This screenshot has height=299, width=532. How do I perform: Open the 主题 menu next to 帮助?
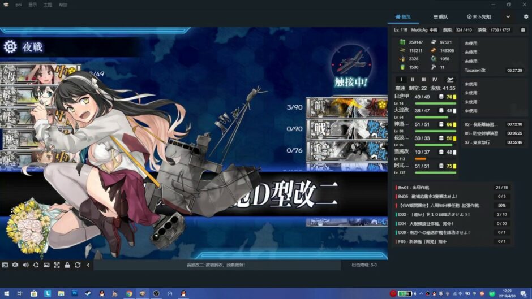click(x=48, y=5)
